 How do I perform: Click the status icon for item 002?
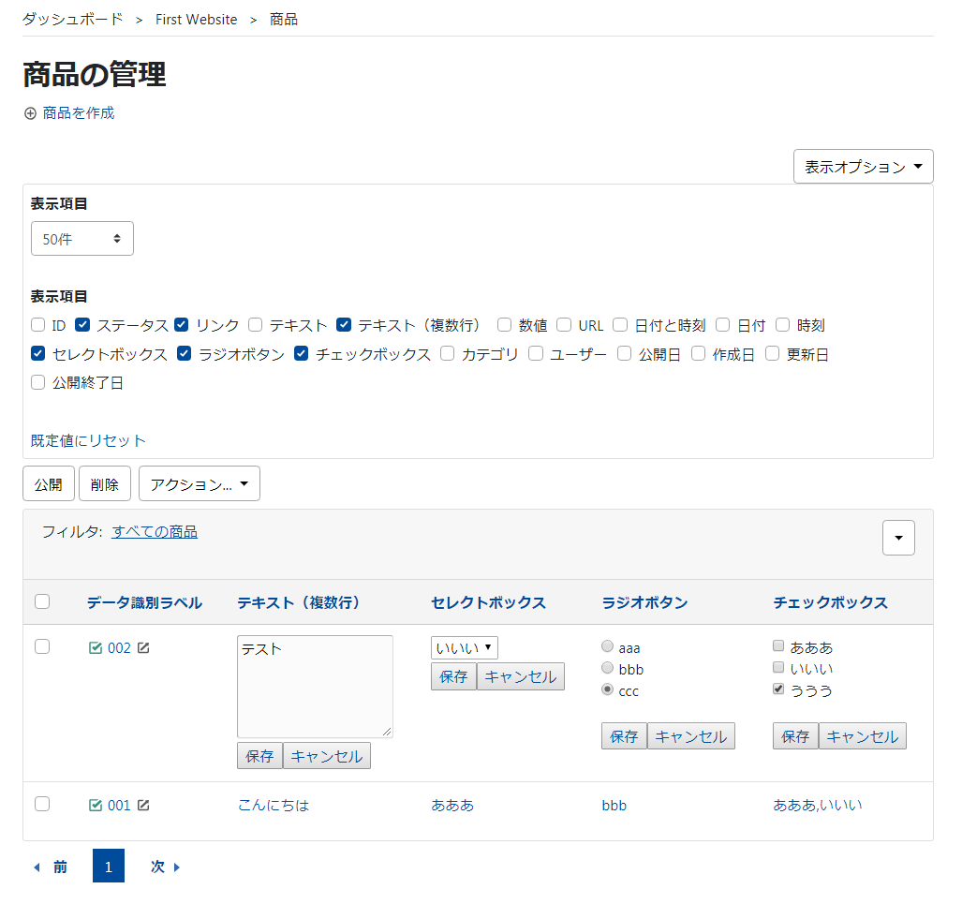96,648
